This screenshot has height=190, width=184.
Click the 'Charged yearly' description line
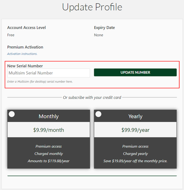point(135,154)
